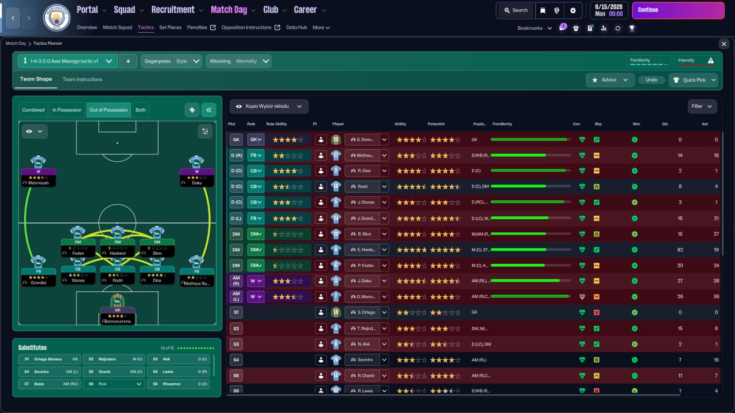735x413 pixels.
Task: Open the Set Pieces tab
Action: (170, 28)
